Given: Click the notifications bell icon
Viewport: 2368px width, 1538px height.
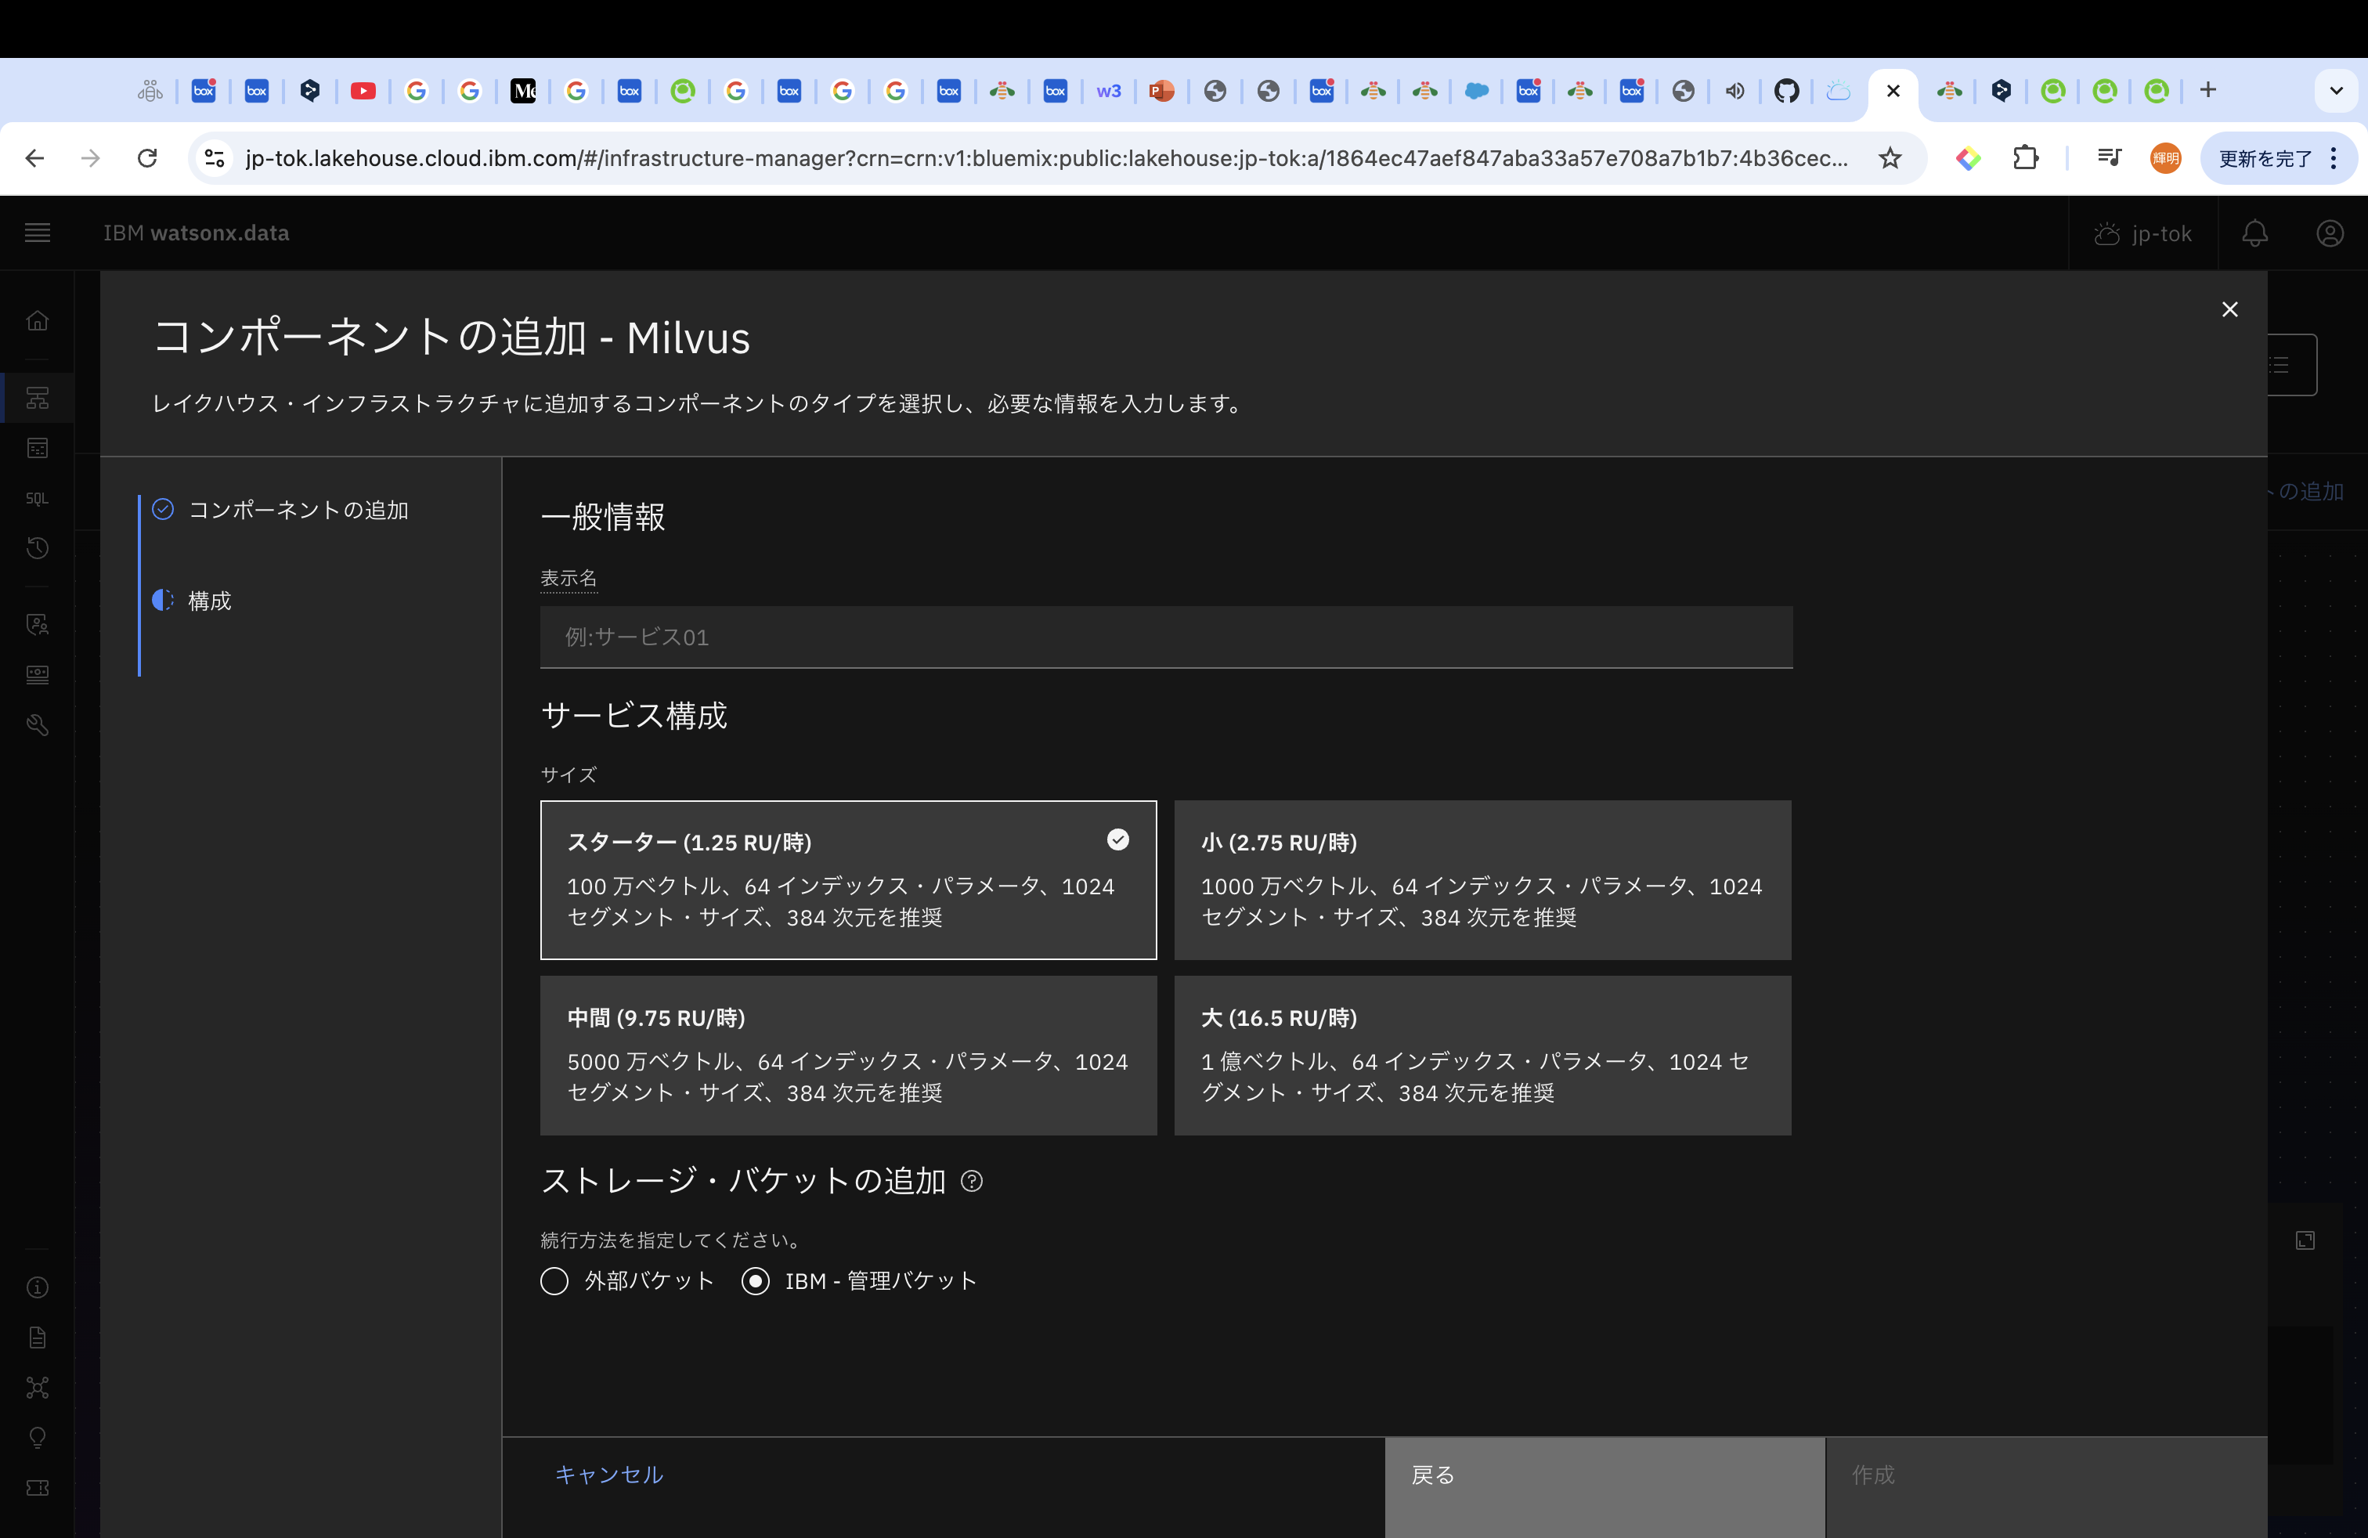Looking at the screenshot, I should [x=2254, y=233].
